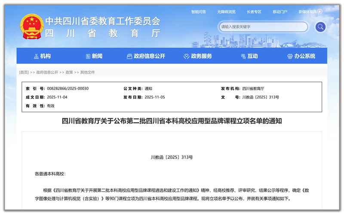The height and width of the screenshot is (216, 344).
Task: Click the 政府信息公开 document icon
Action: click(x=129, y=56)
